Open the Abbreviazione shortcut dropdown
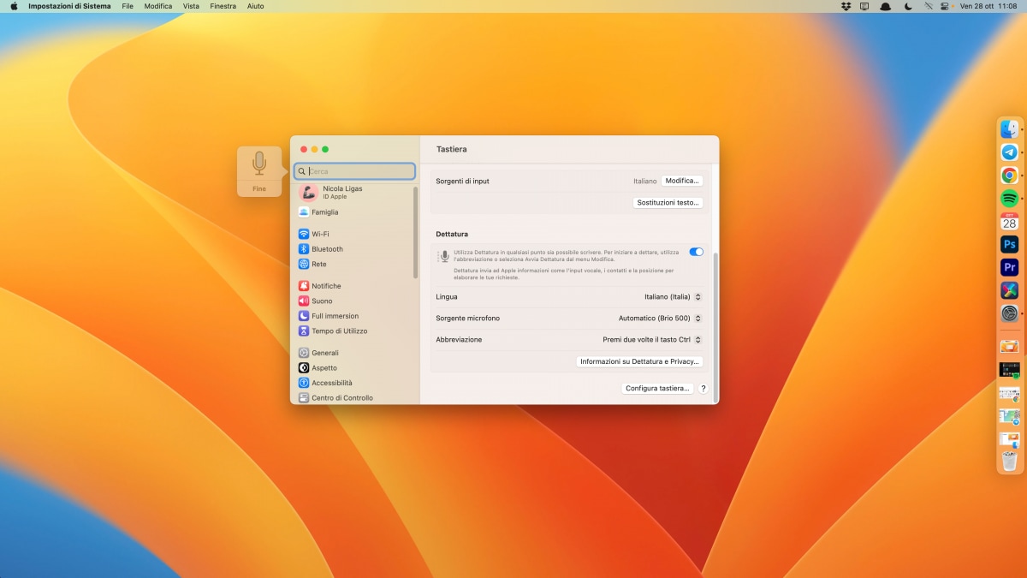This screenshot has height=578, width=1027. [652, 340]
